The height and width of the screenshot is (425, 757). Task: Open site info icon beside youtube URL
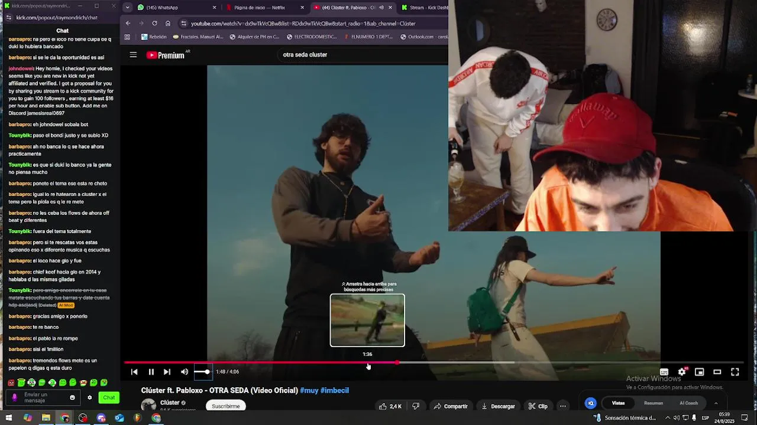[184, 24]
